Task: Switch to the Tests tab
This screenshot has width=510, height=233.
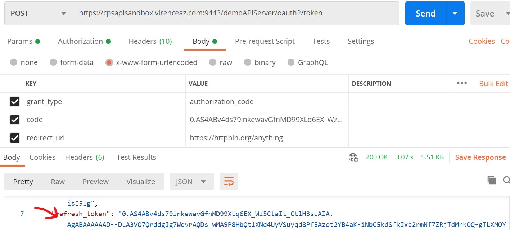Action: [x=321, y=41]
